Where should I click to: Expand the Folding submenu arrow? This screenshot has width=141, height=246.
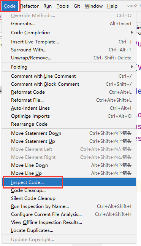click(x=132, y=67)
